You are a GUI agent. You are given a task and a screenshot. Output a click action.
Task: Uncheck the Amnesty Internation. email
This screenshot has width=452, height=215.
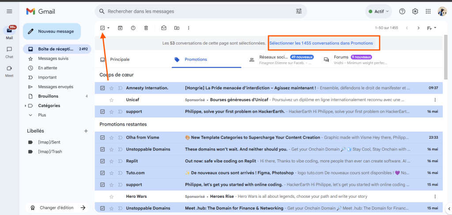click(x=102, y=88)
